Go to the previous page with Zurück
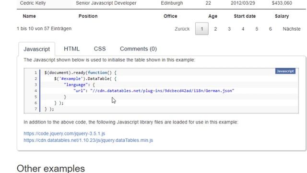This screenshot has height=173, width=307. click(x=182, y=29)
